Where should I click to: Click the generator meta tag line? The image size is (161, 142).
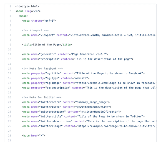[65, 54]
